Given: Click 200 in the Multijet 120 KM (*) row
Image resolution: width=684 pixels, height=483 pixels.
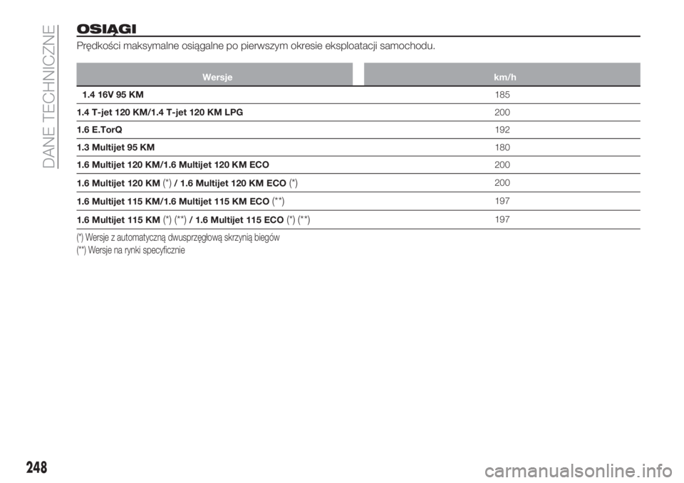Looking at the screenshot, I should pos(502,183).
